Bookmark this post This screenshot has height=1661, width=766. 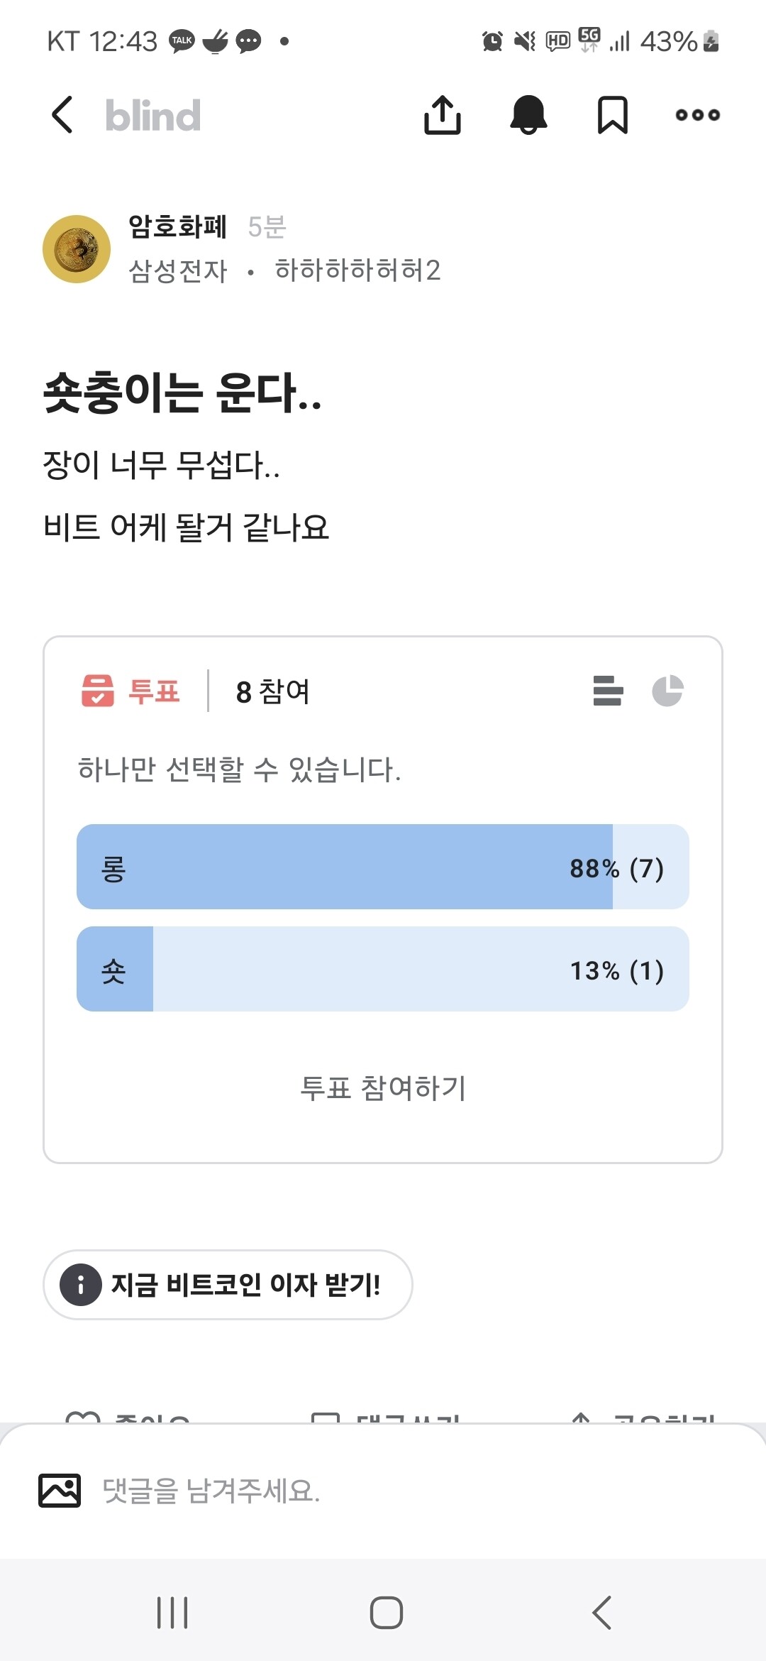pyautogui.click(x=613, y=115)
